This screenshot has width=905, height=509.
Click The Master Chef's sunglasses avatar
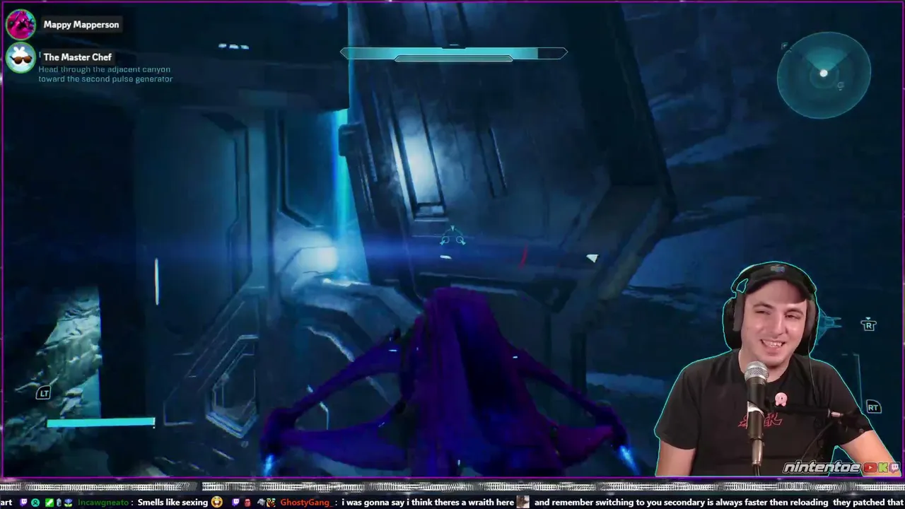pos(21,58)
